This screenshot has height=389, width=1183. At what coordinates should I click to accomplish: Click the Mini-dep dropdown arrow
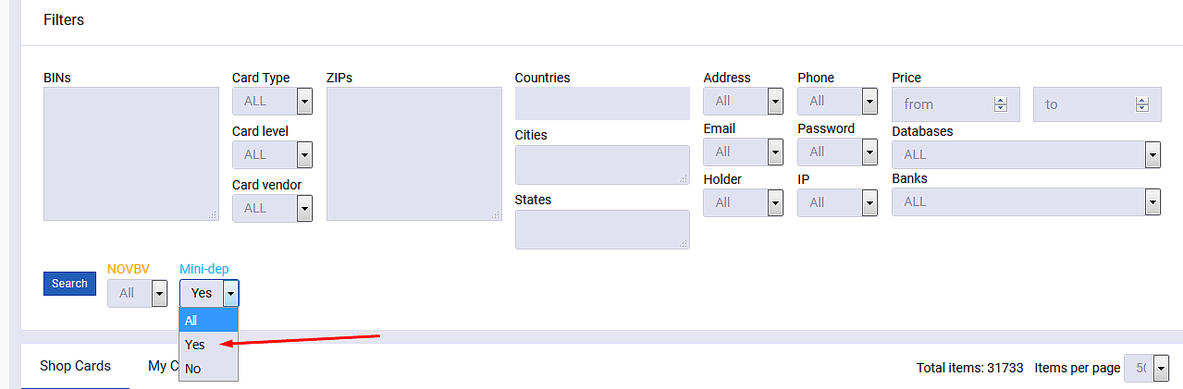pyautogui.click(x=230, y=293)
